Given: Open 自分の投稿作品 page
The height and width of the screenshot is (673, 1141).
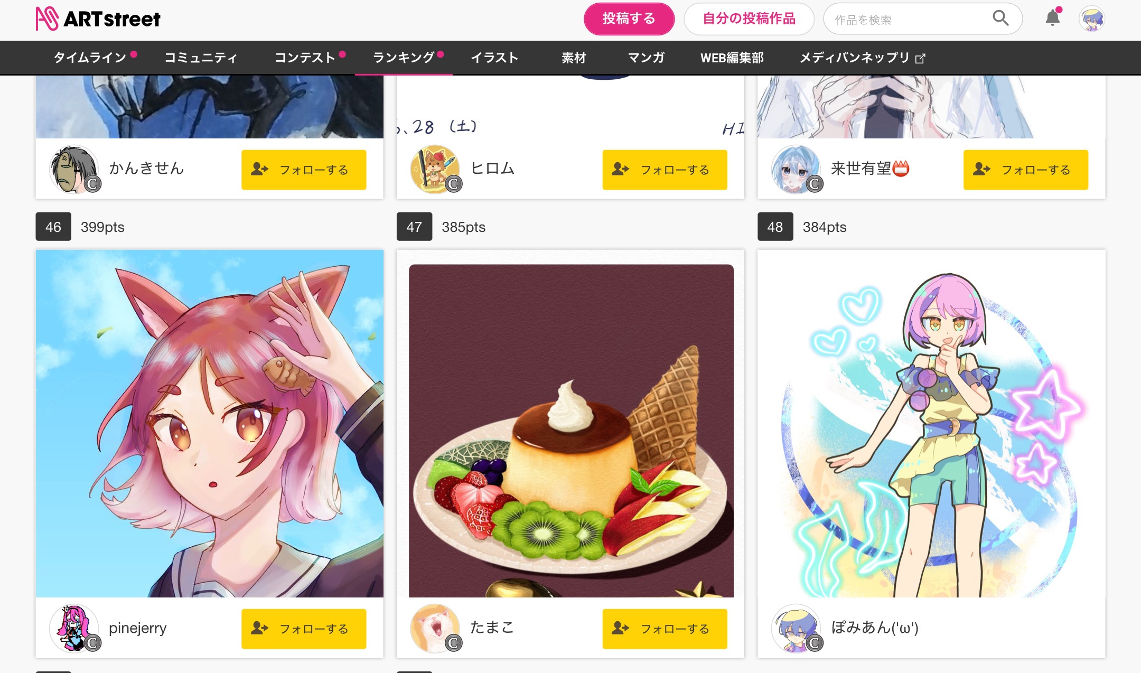Looking at the screenshot, I should tap(749, 19).
